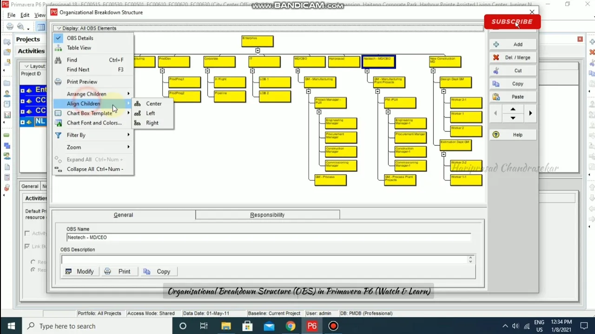Image resolution: width=595 pixels, height=334 pixels.
Task: Click the Bandicam record icon in taskbar
Action: pos(333,326)
